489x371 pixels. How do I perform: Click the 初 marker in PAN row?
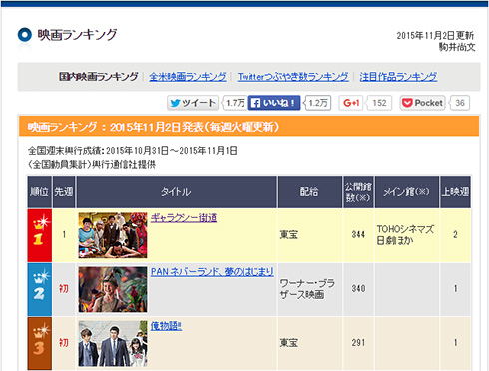coord(64,289)
